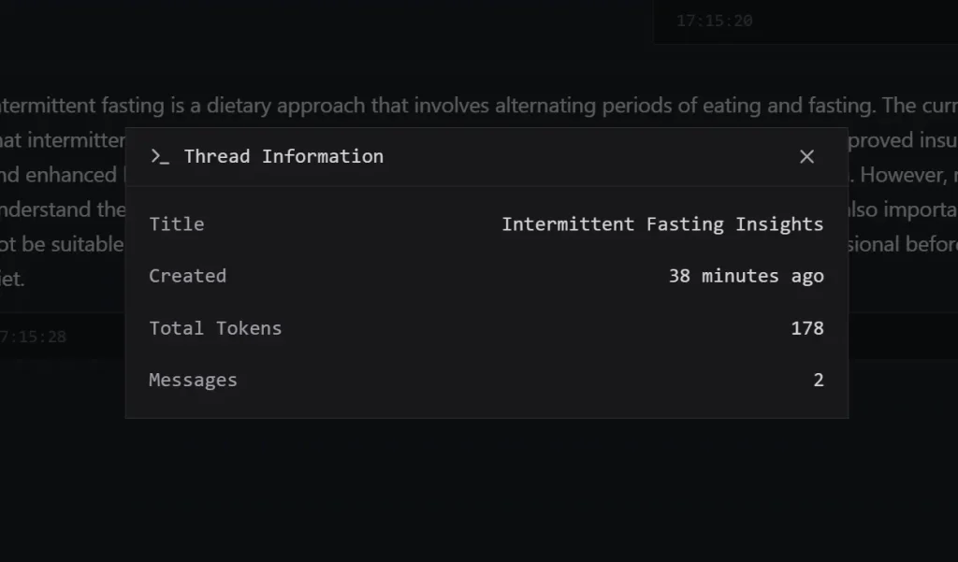Image resolution: width=958 pixels, height=562 pixels.
Task: Close the Thread Information dialog
Action: pos(806,156)
